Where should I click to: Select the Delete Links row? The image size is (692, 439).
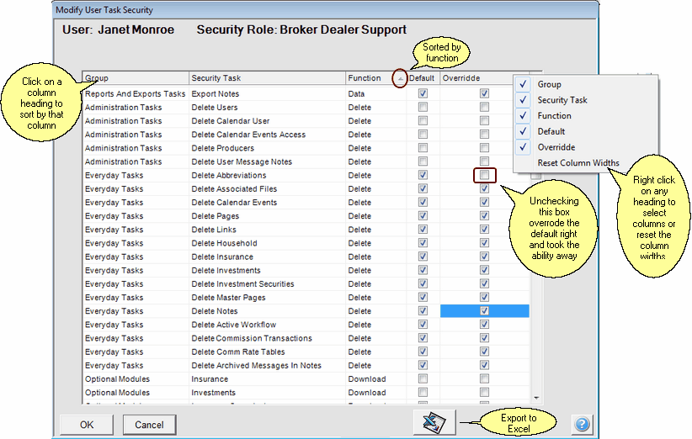tap(306, 230)
